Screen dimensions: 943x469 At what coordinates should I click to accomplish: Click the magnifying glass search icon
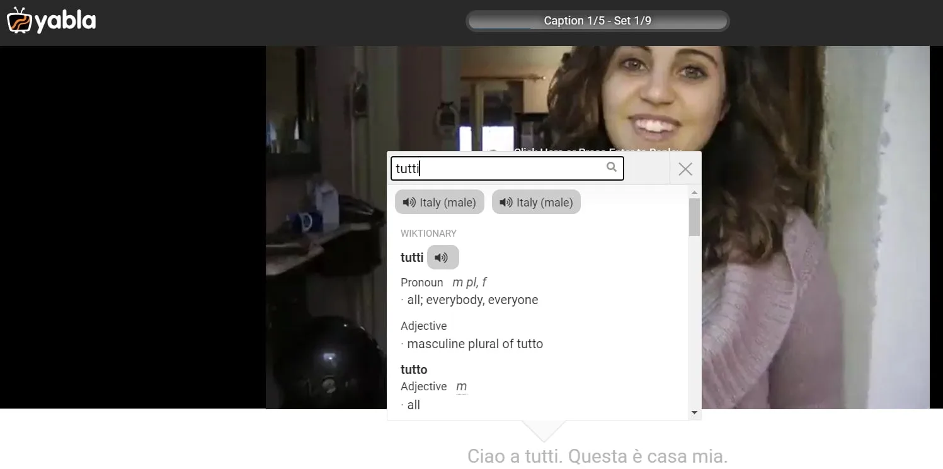click(x=611, y=167)
